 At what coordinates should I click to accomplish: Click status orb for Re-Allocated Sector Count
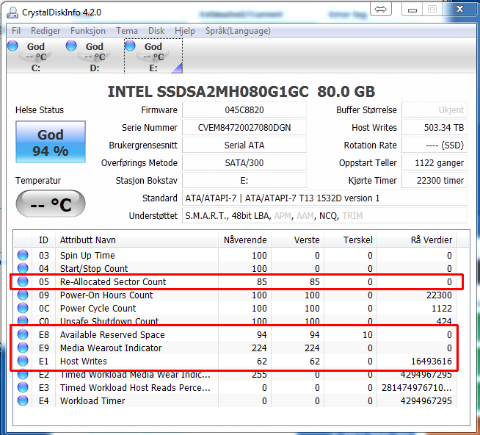[x=23, y=281]
